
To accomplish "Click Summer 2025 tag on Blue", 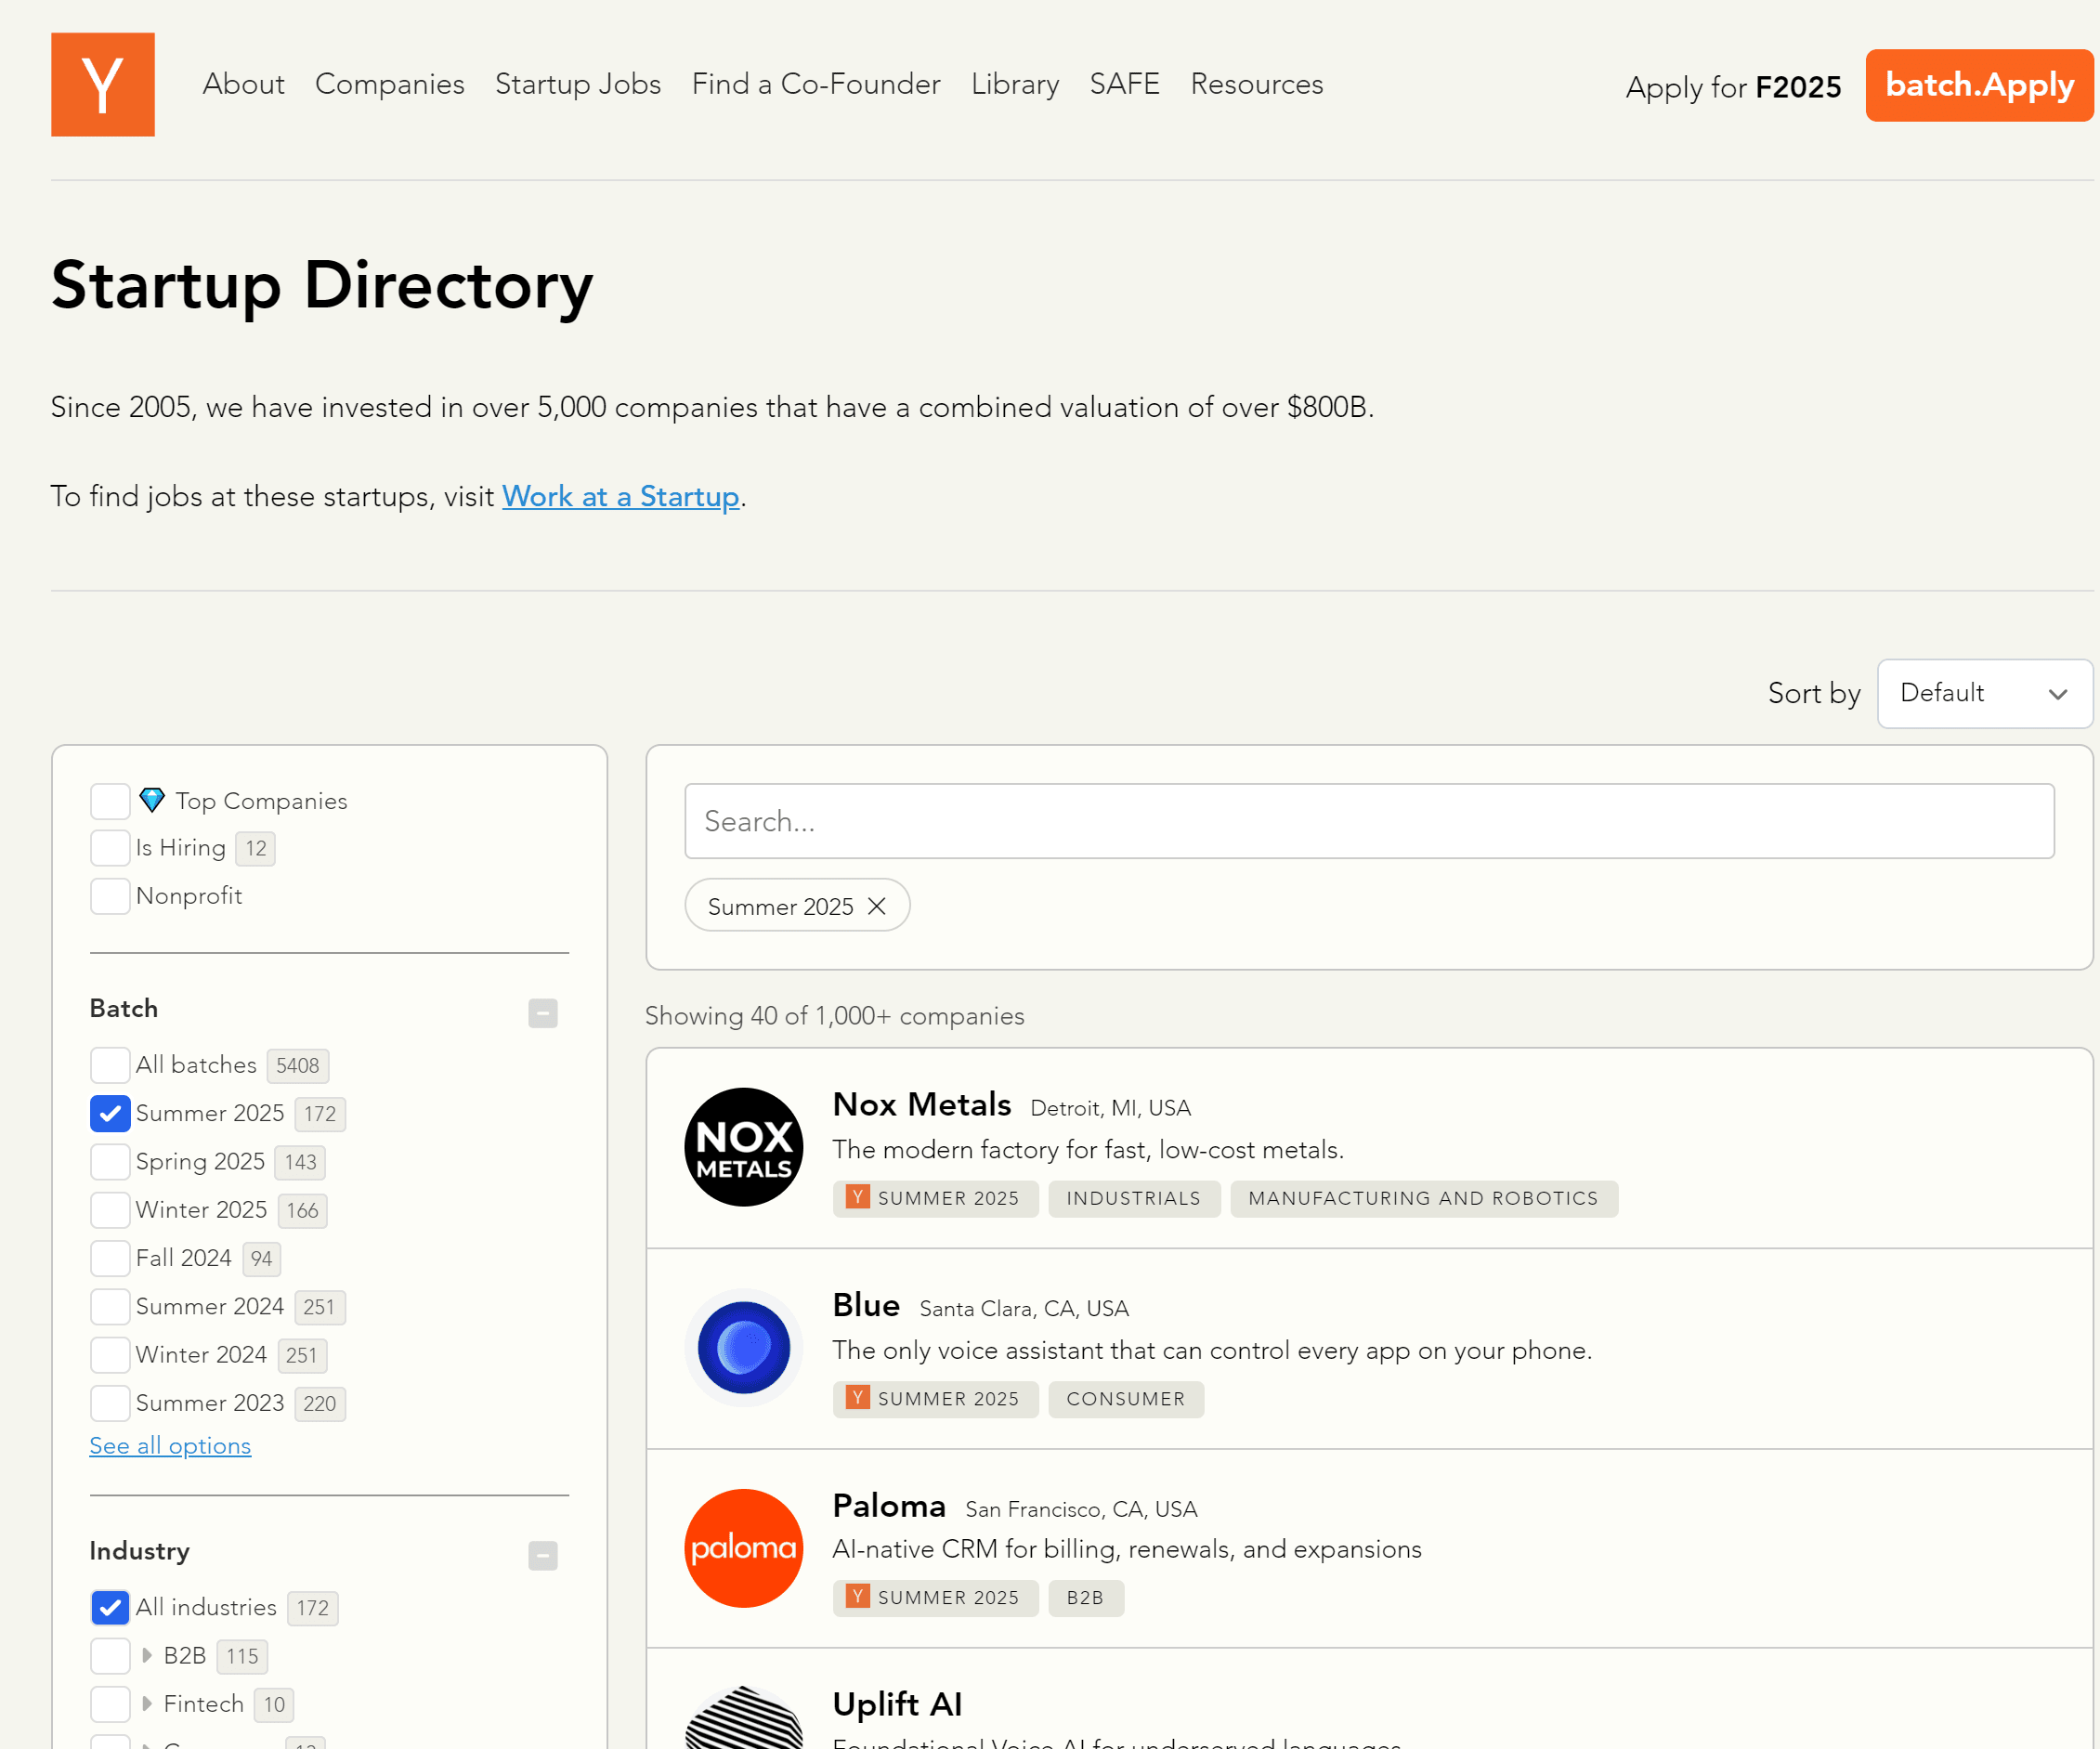I will coord(935,1399).
